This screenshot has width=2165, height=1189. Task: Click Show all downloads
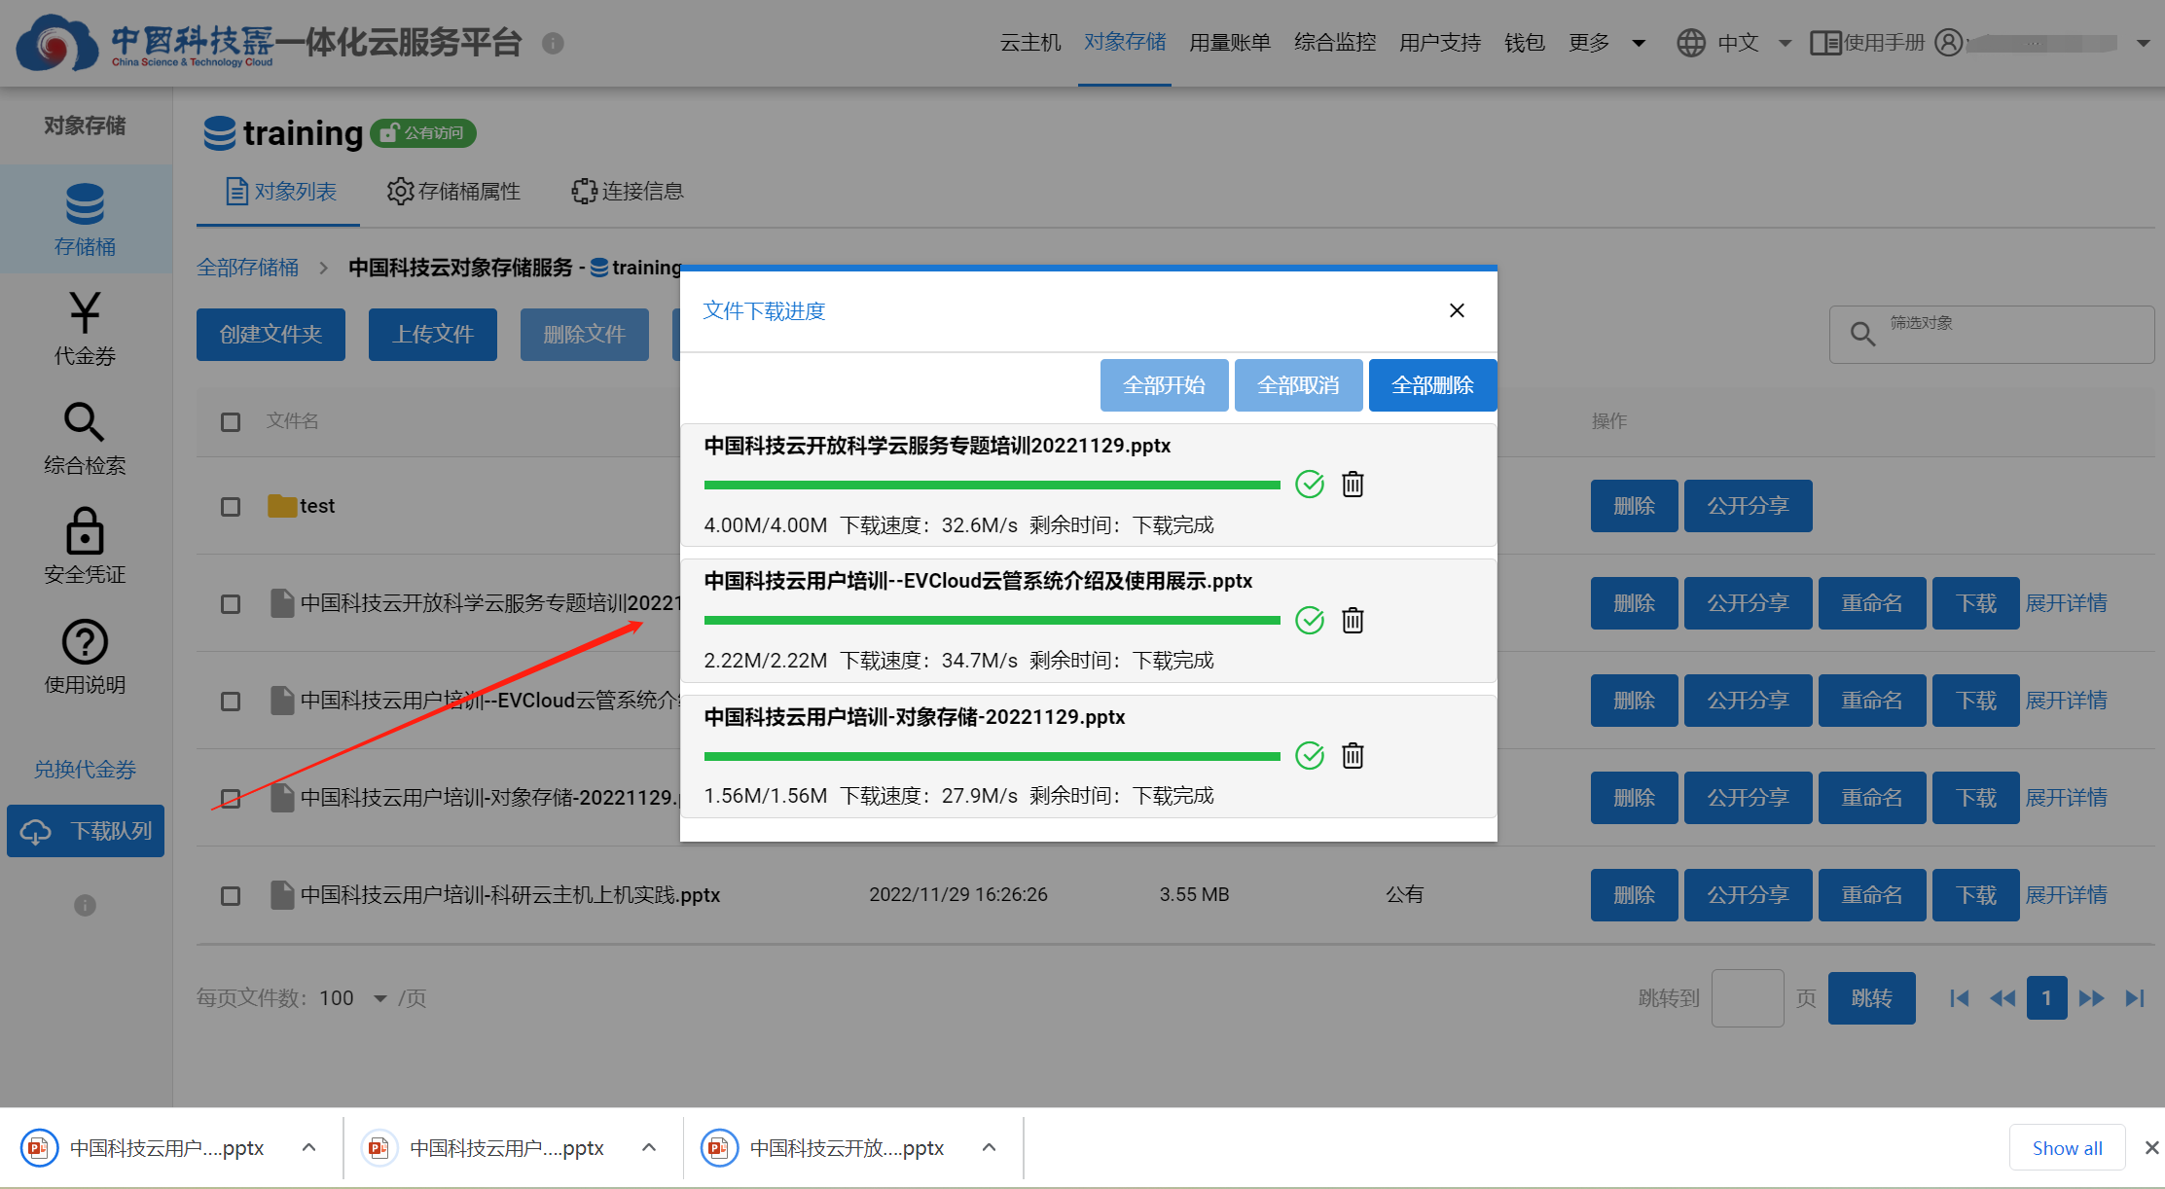pyautogui.click(x=2067, y=1148)
